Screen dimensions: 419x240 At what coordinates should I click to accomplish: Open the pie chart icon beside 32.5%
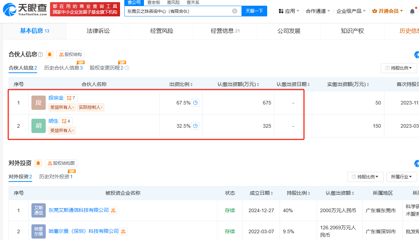[x=196, y=126]
